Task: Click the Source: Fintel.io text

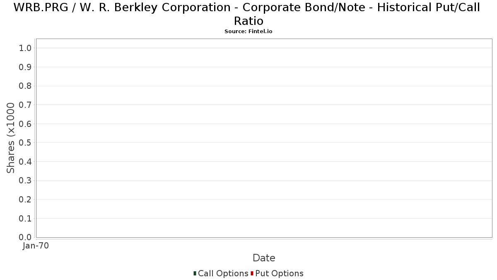Action: pyautogui.click(x=248, y=32)
